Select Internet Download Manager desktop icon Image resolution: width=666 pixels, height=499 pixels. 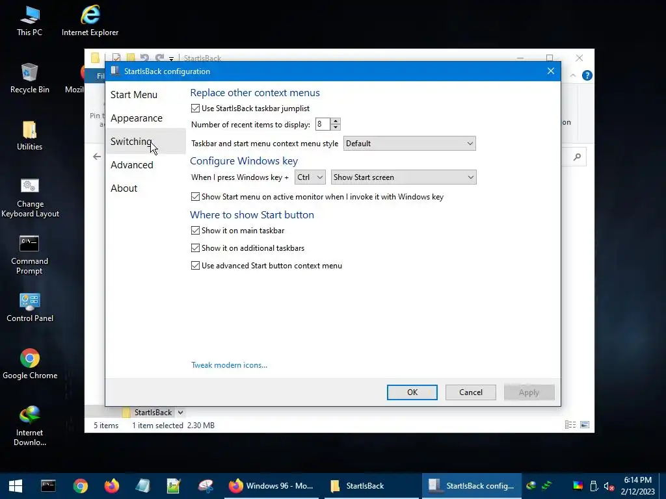click(x=30, y=426)
